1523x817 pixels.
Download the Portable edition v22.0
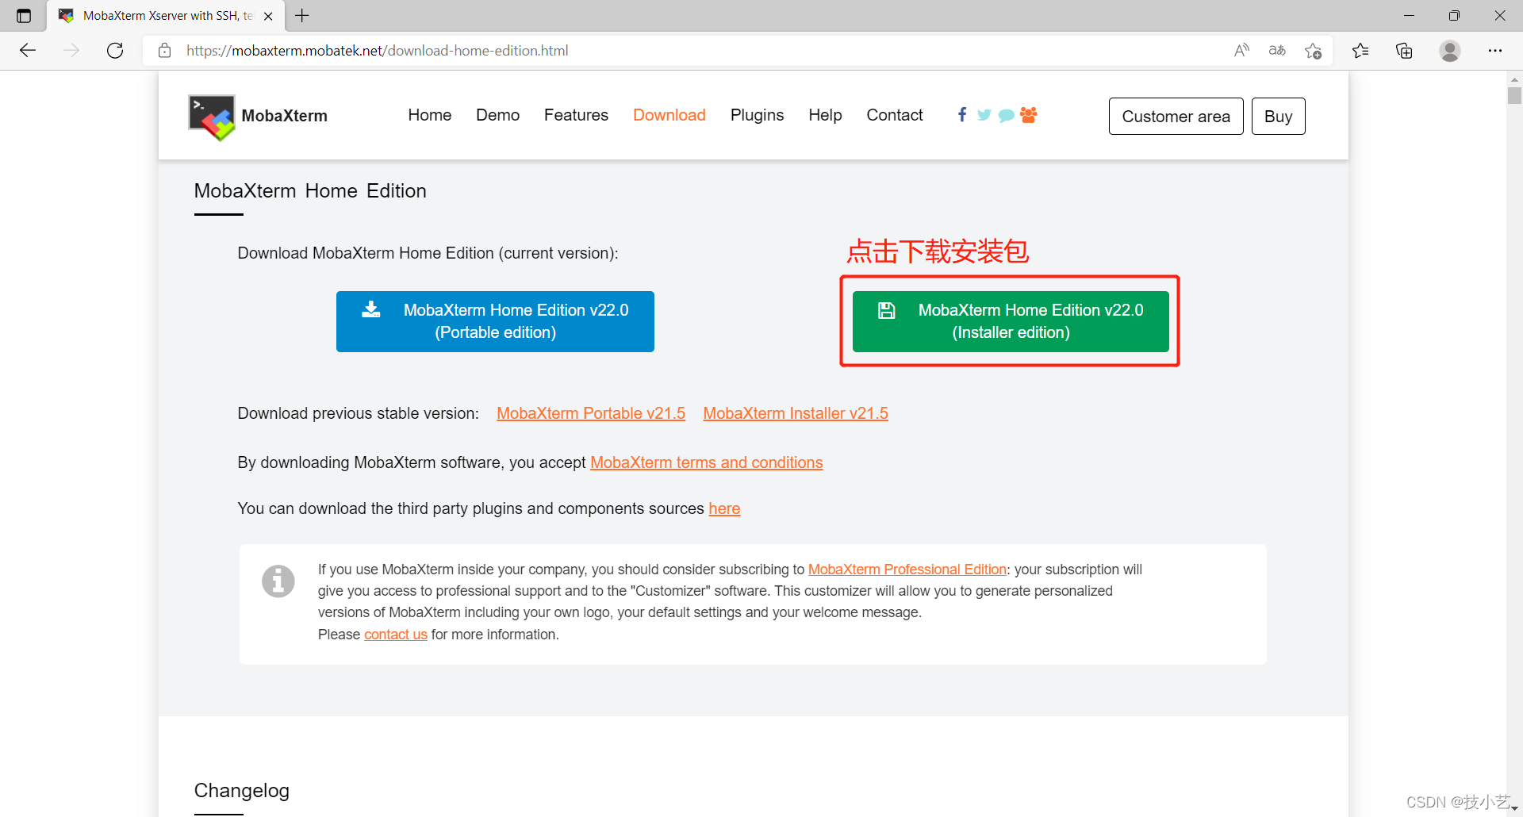[x=495, y=321]
